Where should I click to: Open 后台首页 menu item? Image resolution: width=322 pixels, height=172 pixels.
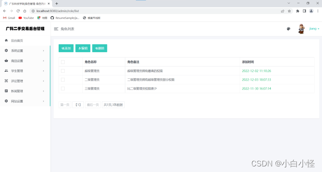click(x=25, y=41)
